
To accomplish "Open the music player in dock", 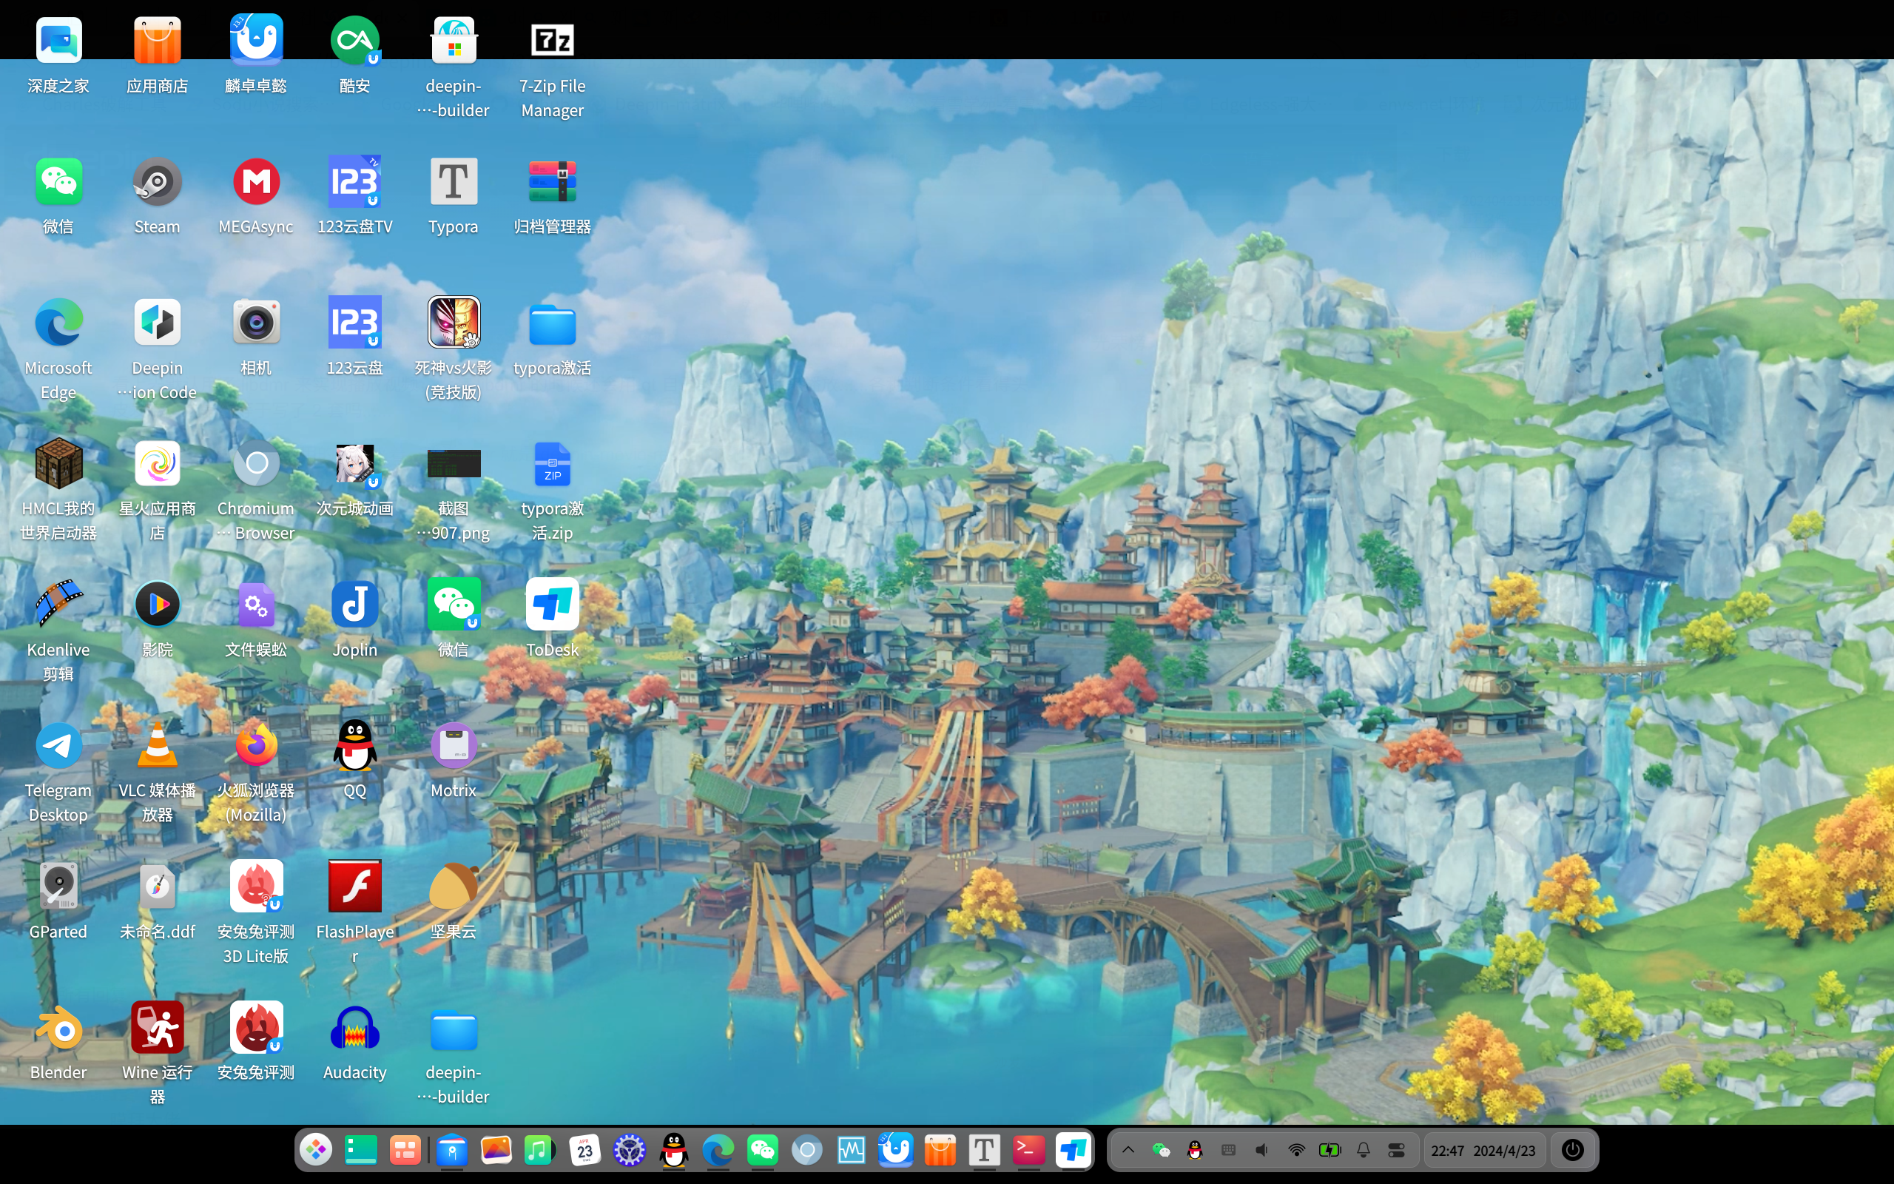I will tap(539, 1150).
